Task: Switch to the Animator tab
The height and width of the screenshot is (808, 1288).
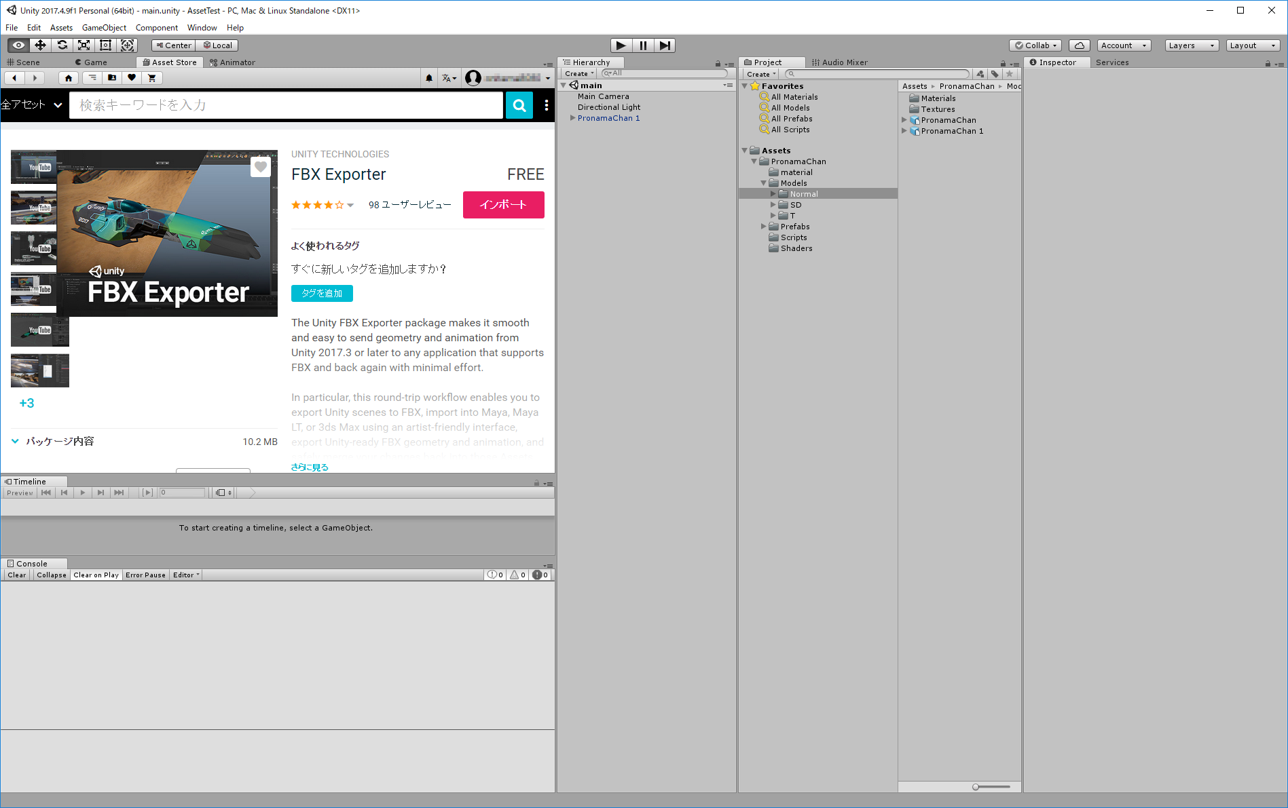Action: click(233, 62)
